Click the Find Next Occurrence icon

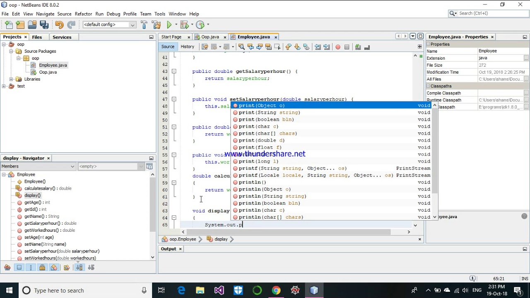click(260, 47)
